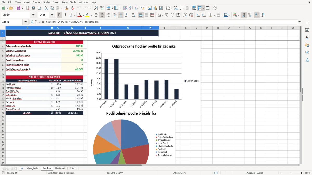Screen dimensions: 312x175
Task: Open the Function Wizard fx icon
Action: [32, 22]
